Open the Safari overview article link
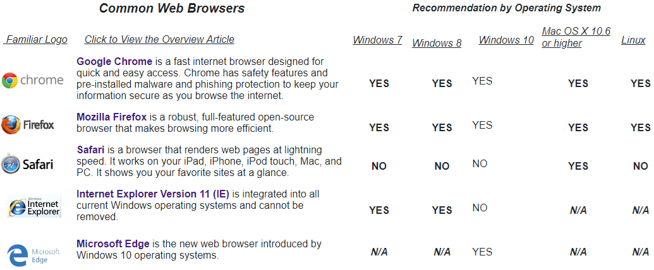The width and height of the screenshot is (654, 270). coord(90,150)
